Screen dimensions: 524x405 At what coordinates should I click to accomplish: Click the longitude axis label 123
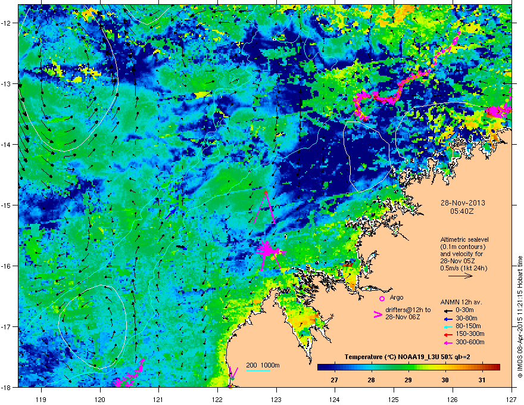[x=276, y=399]
